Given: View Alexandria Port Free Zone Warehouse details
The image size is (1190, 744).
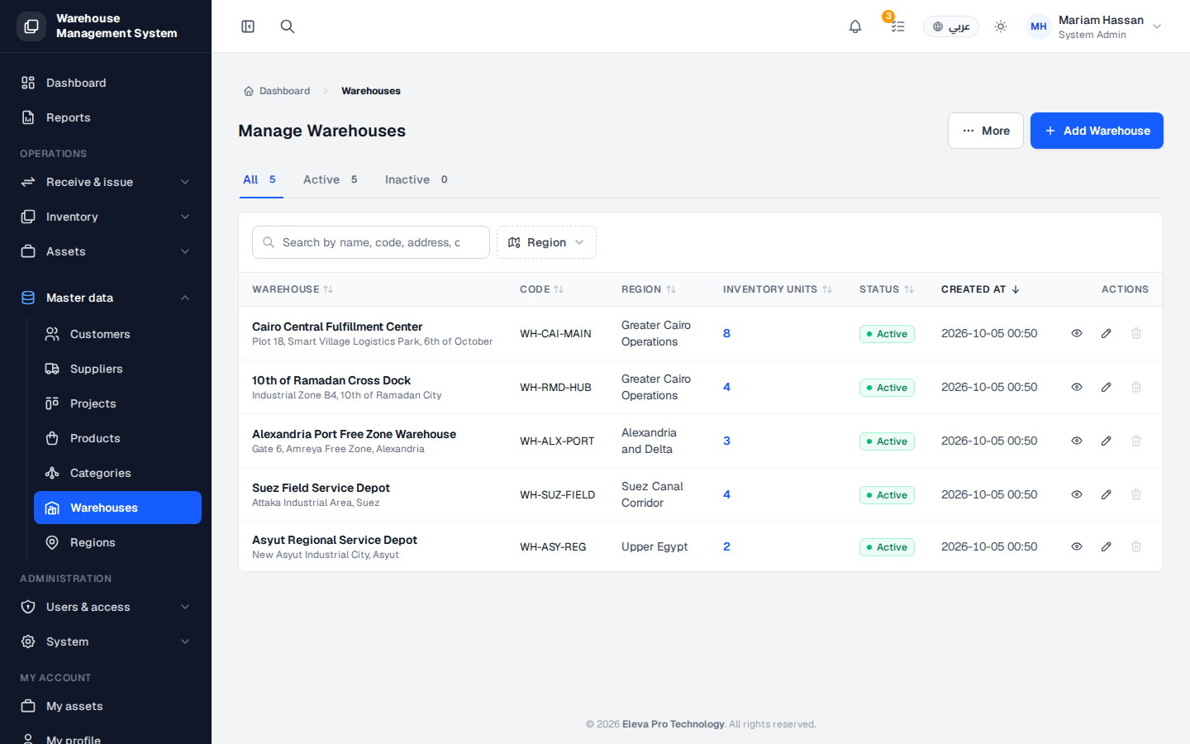Looking at the screenshot, I should (1077, 441).
